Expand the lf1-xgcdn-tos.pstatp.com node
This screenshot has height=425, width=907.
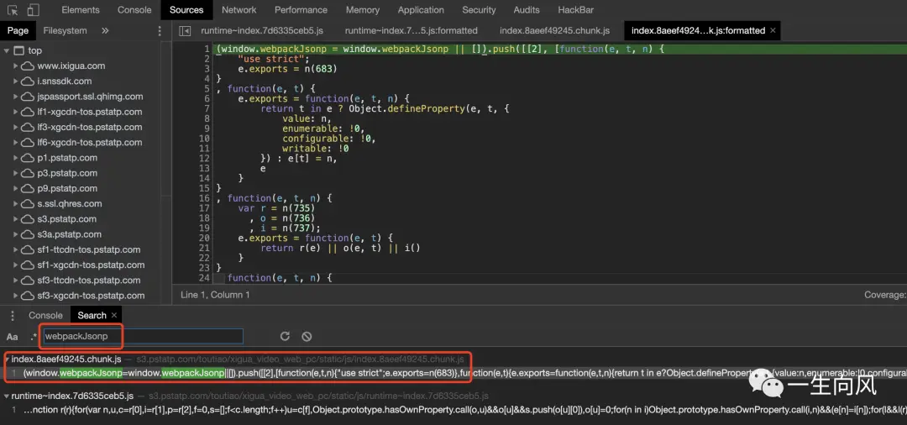point(16,113)
